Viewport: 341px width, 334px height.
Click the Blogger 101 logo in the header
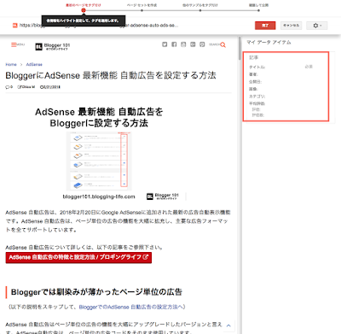point(53,46)
